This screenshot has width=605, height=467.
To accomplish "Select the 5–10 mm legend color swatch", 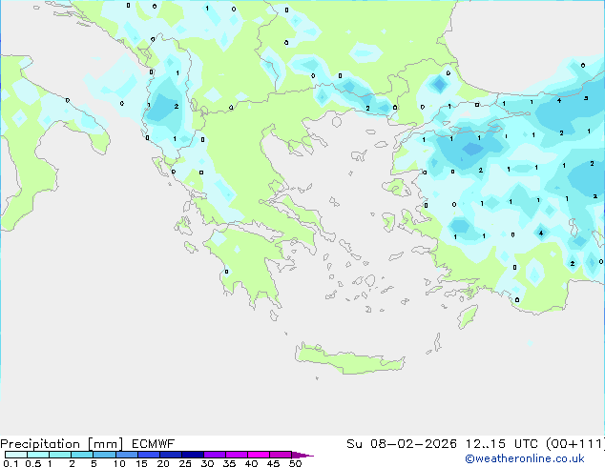I will tap(104, 455).
